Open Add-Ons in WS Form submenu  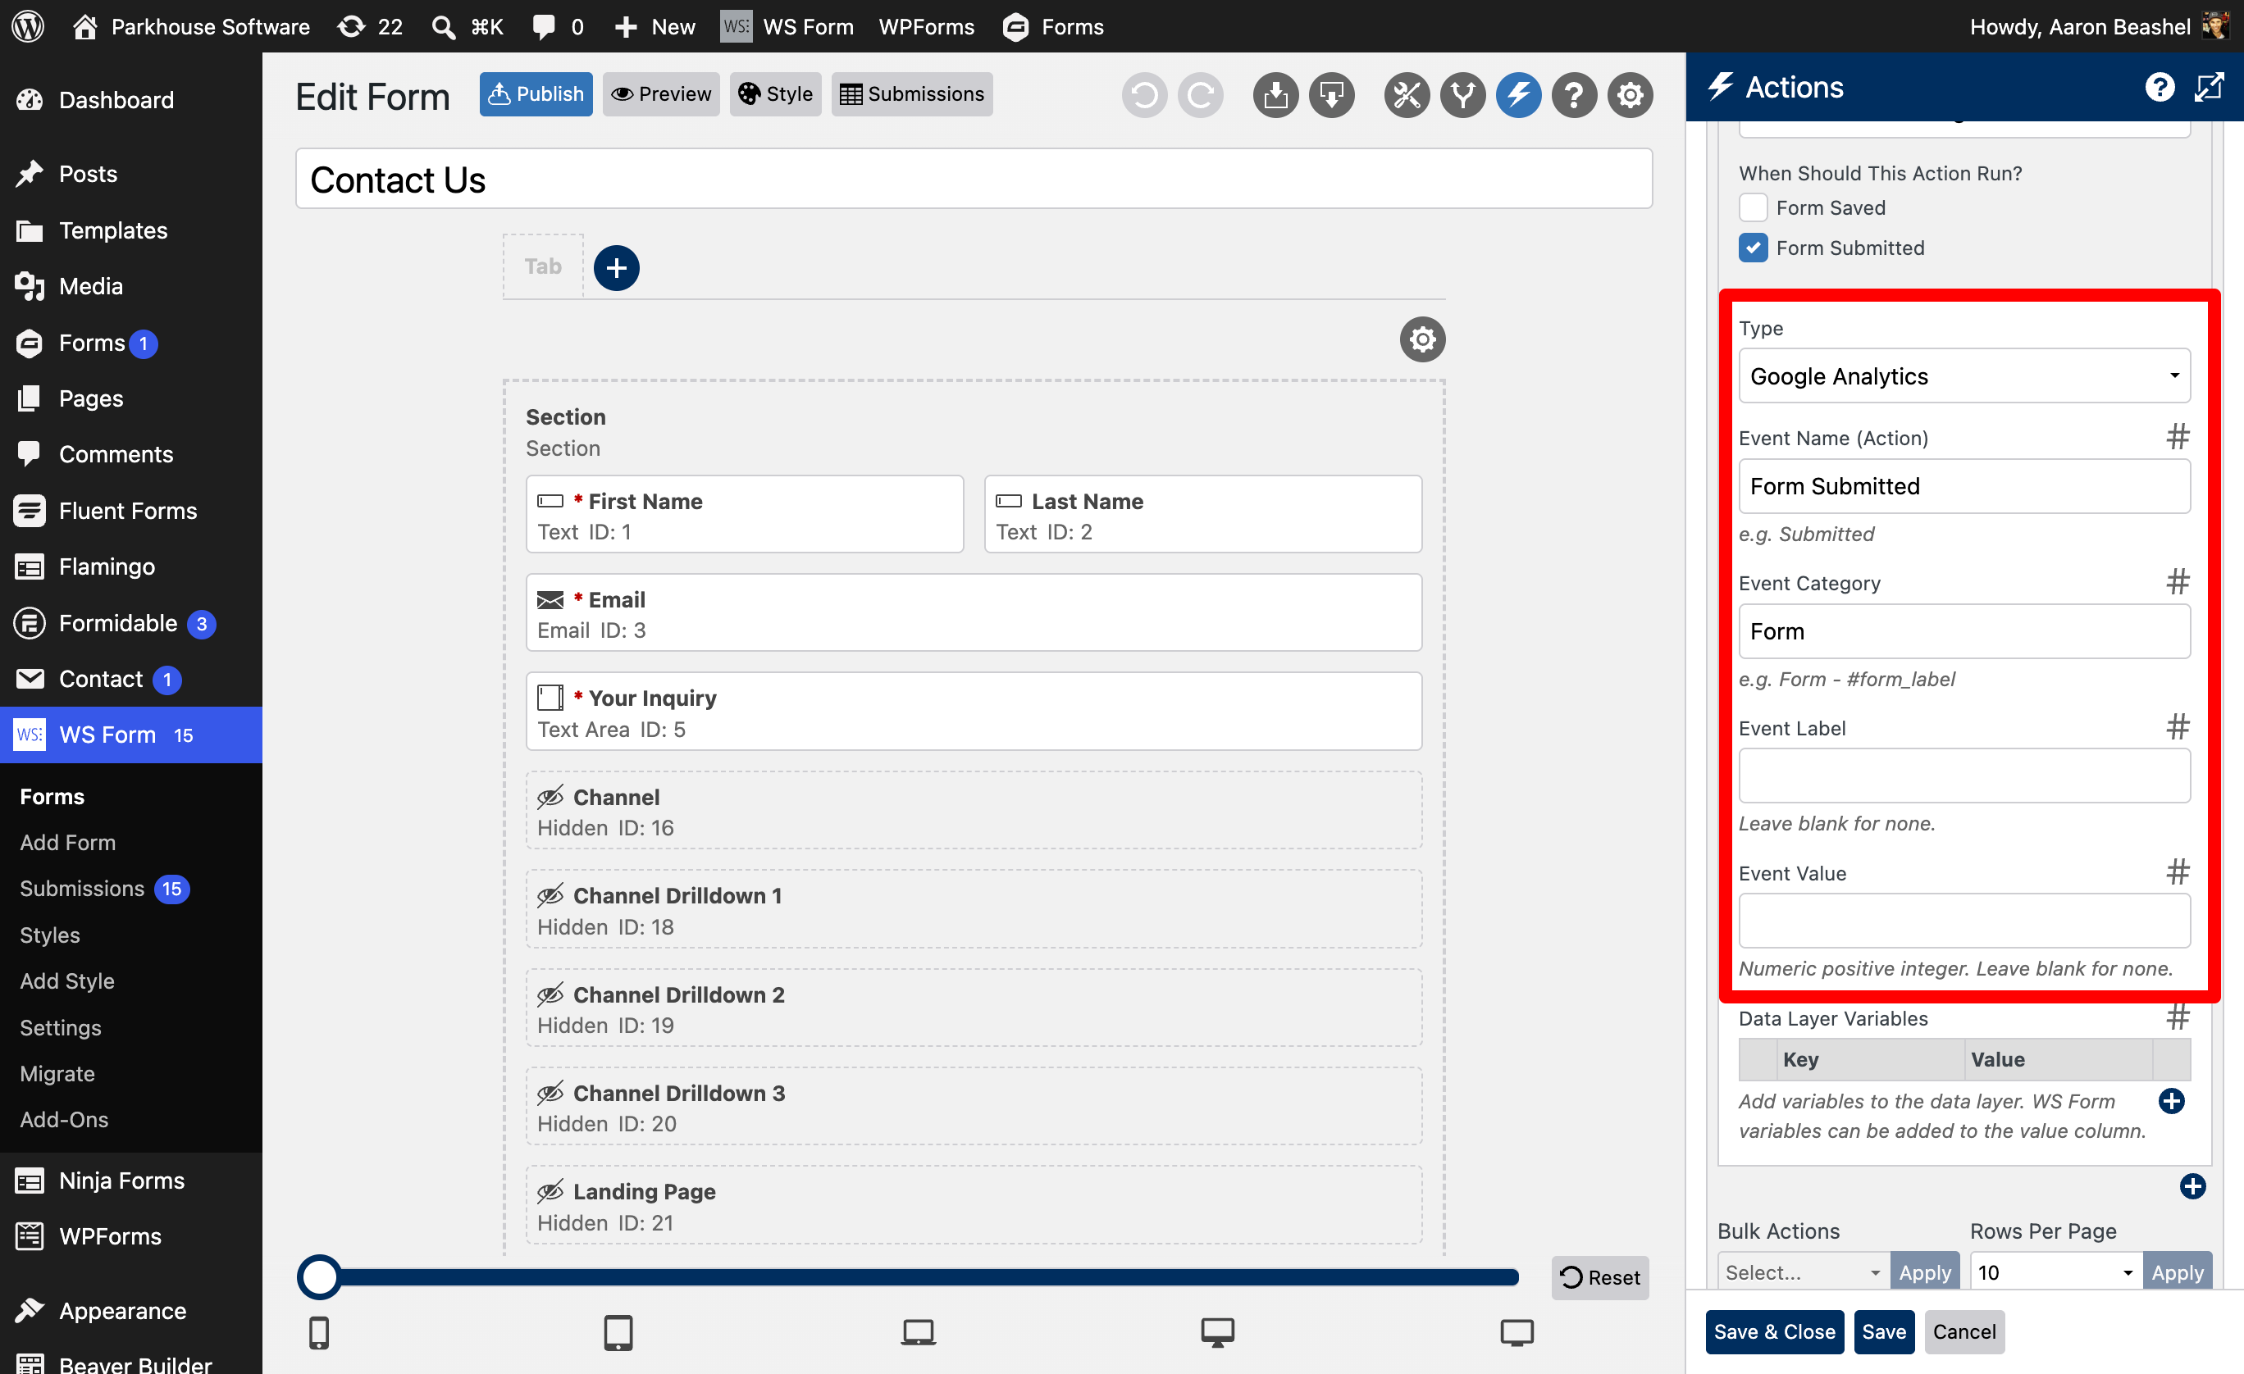click(64, 1119)
